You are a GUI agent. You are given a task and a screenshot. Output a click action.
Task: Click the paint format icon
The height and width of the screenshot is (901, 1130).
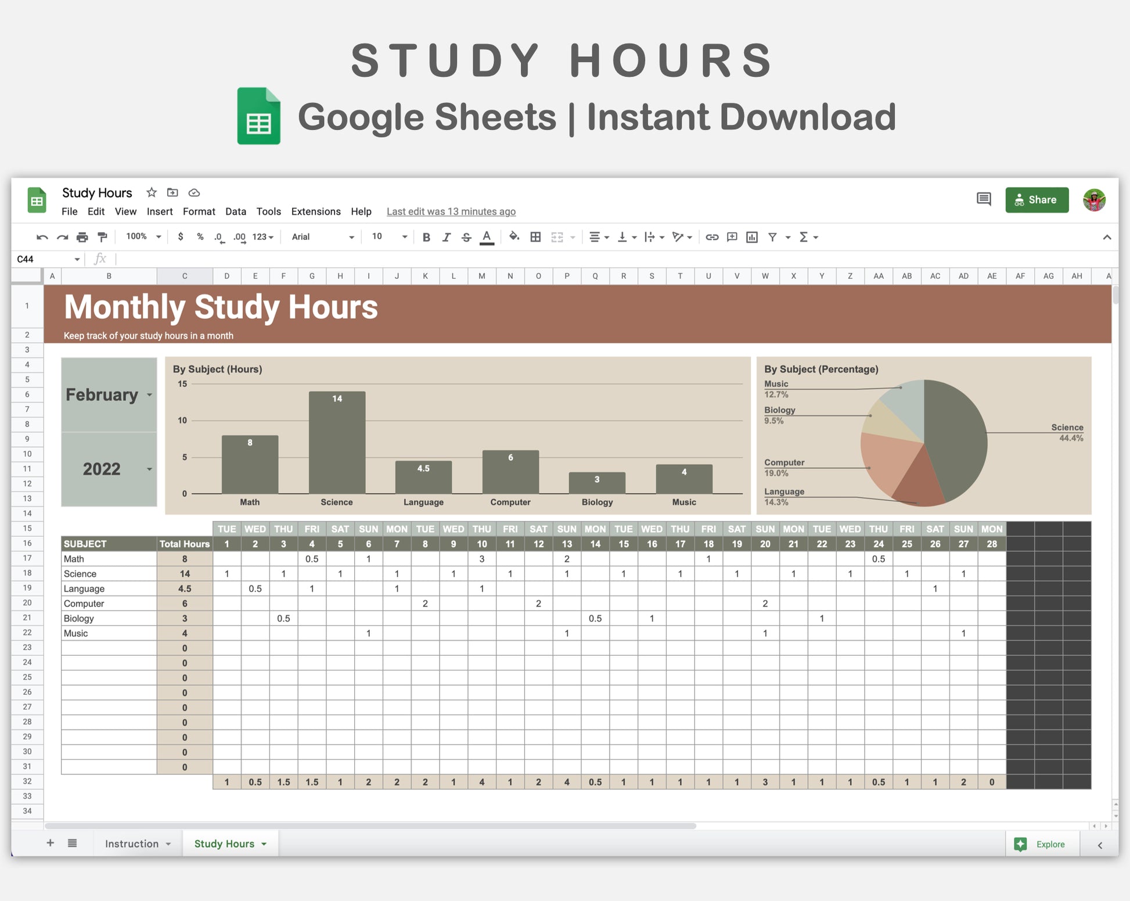click(x=103, y=237)
